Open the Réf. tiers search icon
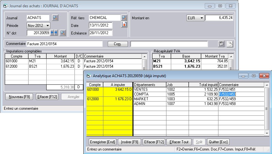The image size is (272, 154). [124, 18]
